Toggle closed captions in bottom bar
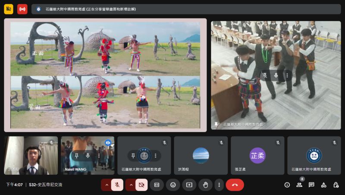The image size is (345, 195). coord(157,185)
